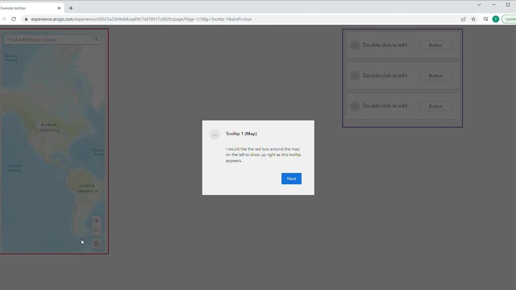The image size is (516, 290).
Task: Share this page from address bar
Action: tap(464, 19)
